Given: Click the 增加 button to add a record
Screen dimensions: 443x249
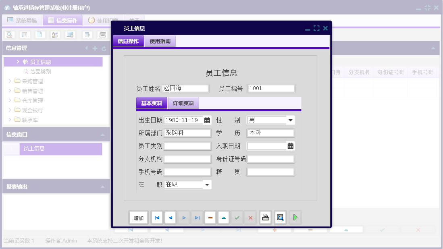Looking at the screenshot, I should pyautogui.click(x=138, y=218).
